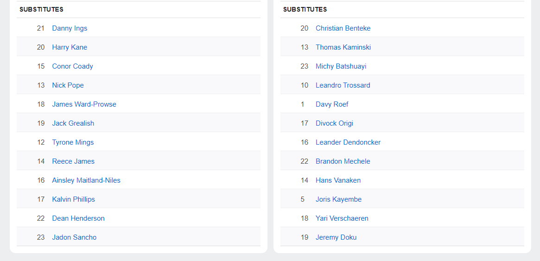Screen dimensions: 540x261
Task: Open Hans Vanaken profile page
Action: tap(338, 180)
